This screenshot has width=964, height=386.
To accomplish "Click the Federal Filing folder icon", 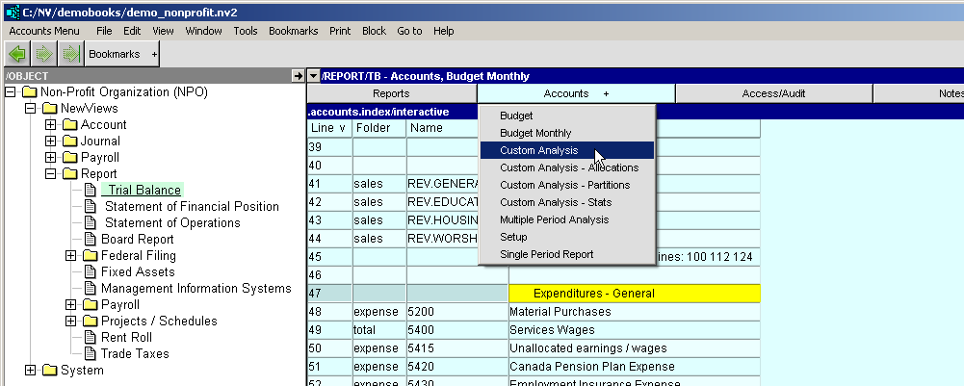I will click(91, 256).
